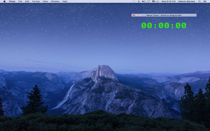Open the Window menu

[x=55, y=1]
